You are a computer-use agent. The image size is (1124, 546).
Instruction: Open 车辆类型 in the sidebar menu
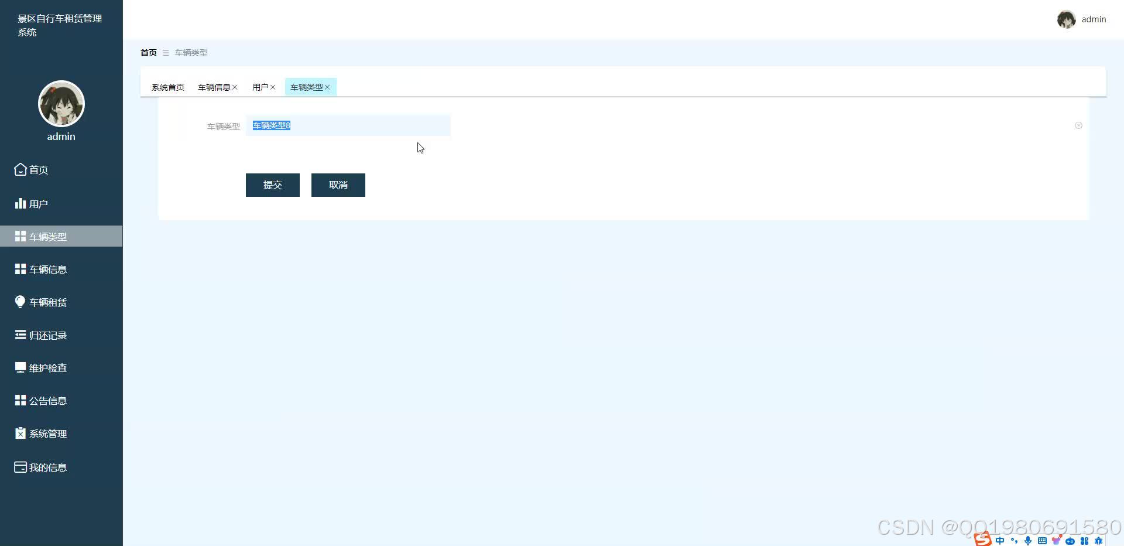(61, 236)
